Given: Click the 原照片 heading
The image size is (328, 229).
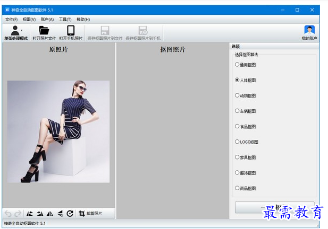Looking at the screenshot, I should pyautogui.click(x=58, y=50).
